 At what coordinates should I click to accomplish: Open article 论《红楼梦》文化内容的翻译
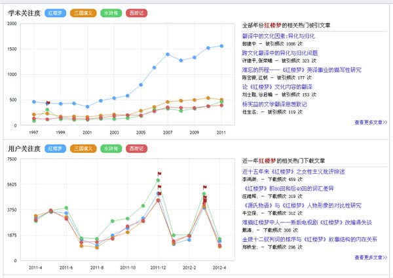[277, 87]
